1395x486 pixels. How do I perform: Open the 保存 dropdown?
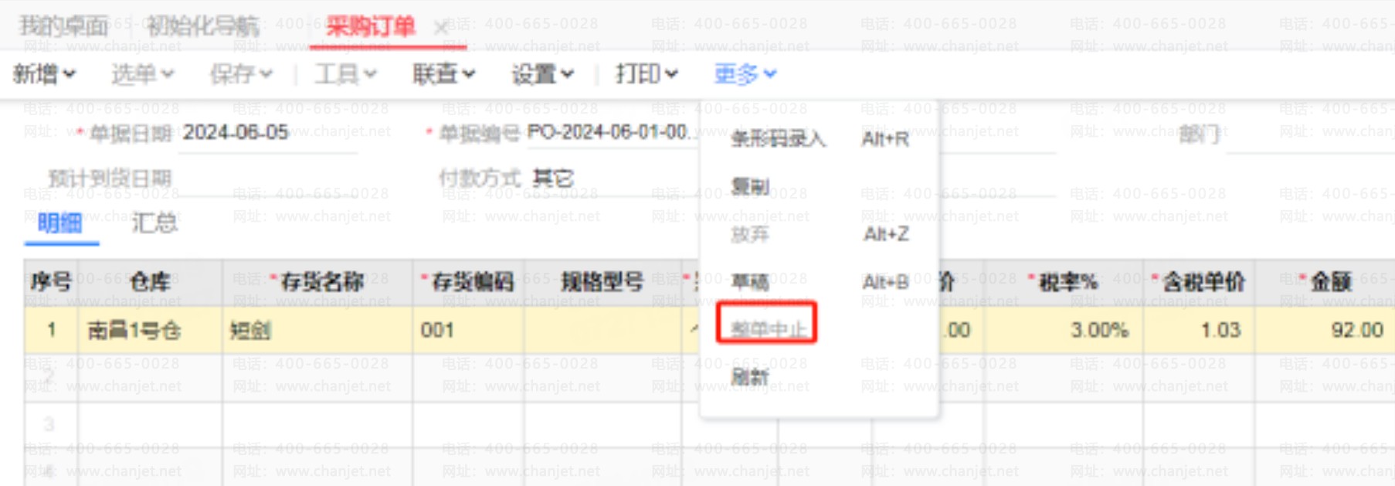[x=241, y=74]
